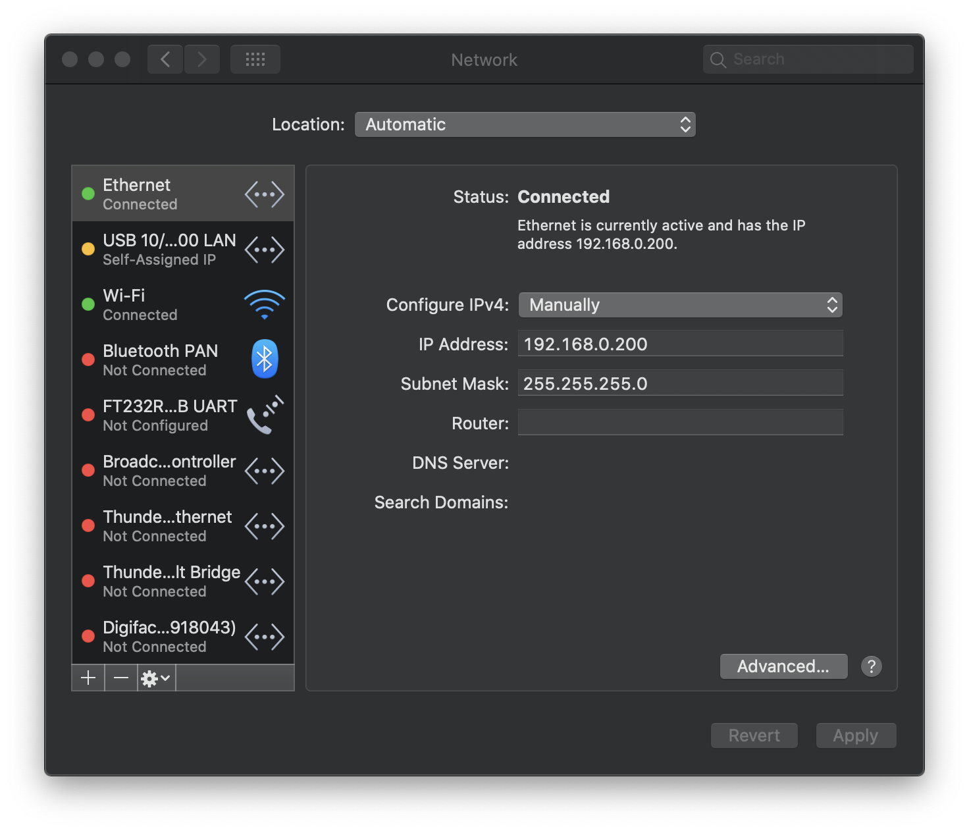Viewport: 969px width, 831px height.
Task: Click the IP Address text field
Action: click(x=680, y=344)
